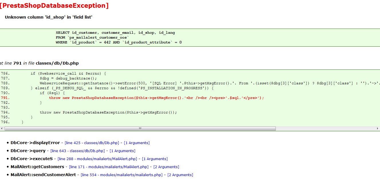Click the MailAlert::sendCustomerAlert trace entry
Viewport: 380px width, 179px height.
(x=43, y=175)
